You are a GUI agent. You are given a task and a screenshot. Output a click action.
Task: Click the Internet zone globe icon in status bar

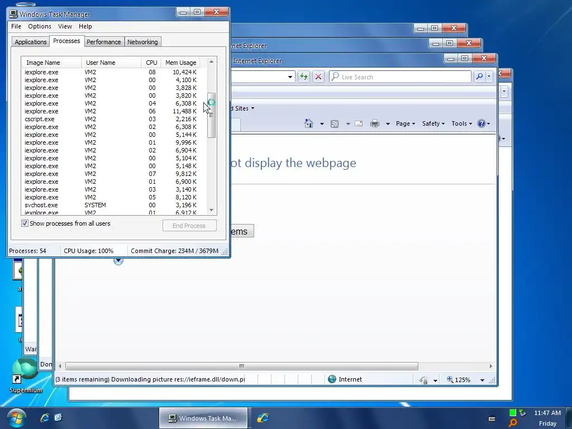[332, 379]
